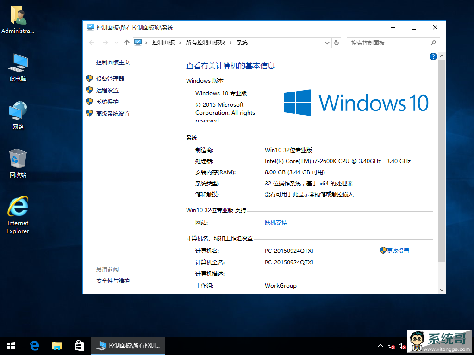The image size is (474, 355).
Task: Click the processor value Intel(R) Core(TM) i7-2600K
Action: [x=337, y=161]
